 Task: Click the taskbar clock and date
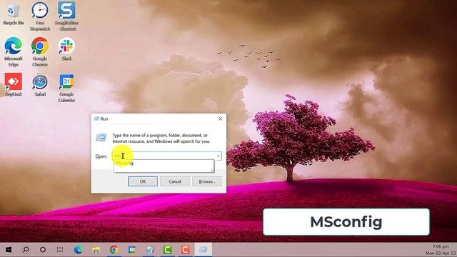point(441,250)
